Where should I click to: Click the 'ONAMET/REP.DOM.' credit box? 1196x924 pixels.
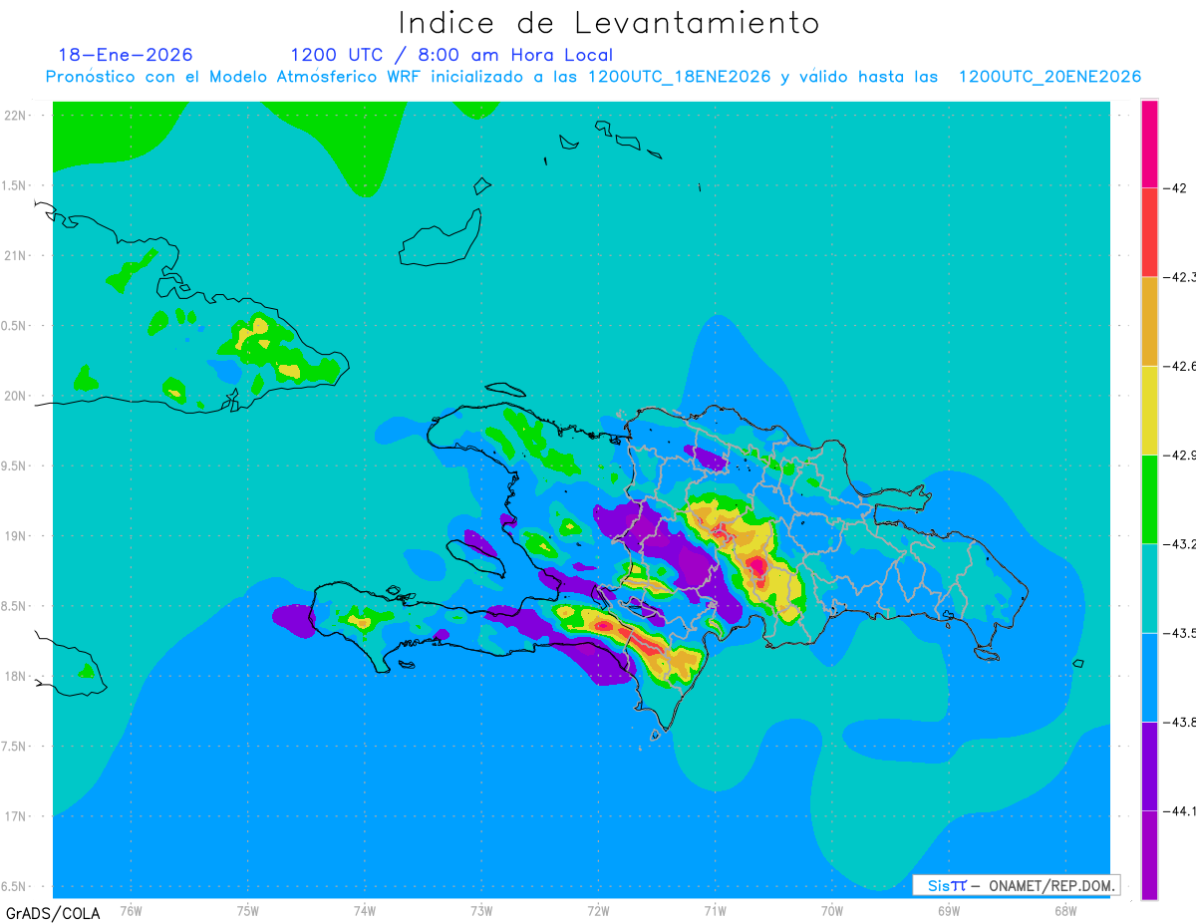point(1017,885)
